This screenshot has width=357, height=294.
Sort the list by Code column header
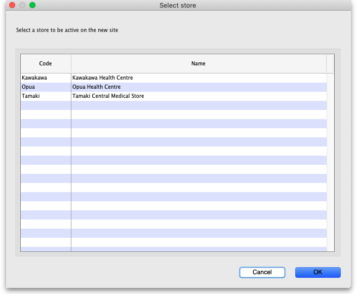click(46, 64)
